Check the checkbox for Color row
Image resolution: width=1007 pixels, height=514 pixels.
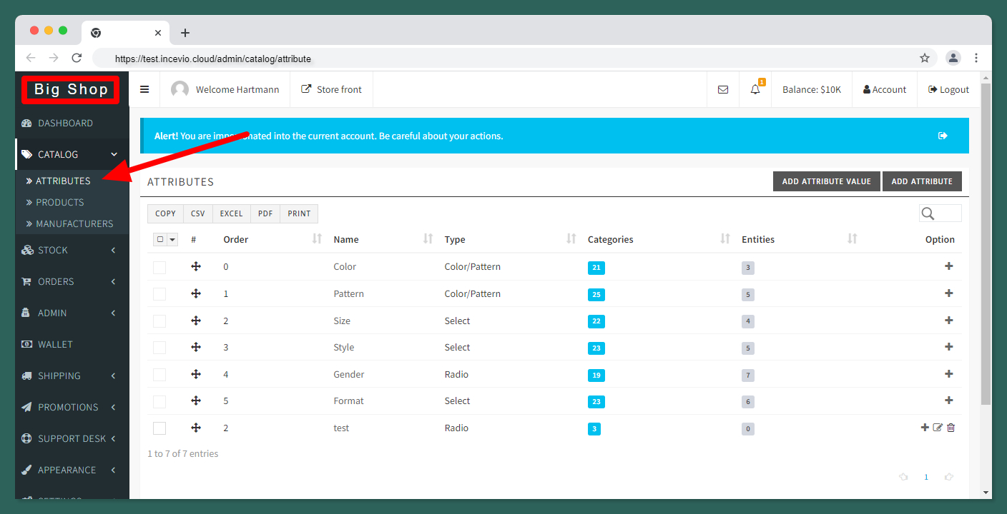pyautogui.click(x=159, y=267)
